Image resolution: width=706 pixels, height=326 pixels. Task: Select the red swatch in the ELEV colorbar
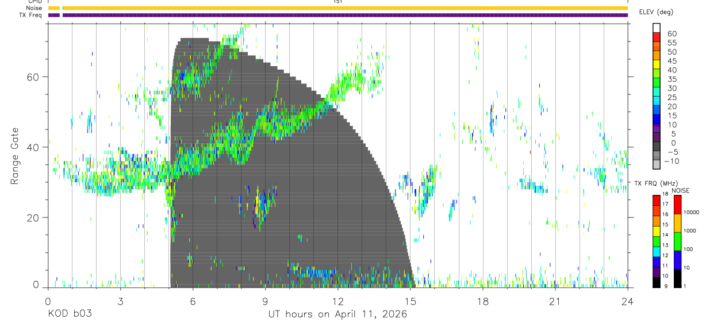(657, 37)
